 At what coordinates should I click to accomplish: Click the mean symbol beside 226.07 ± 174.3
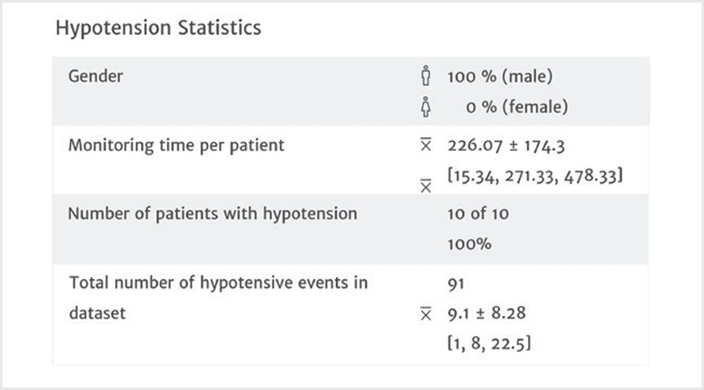(425, 146)
